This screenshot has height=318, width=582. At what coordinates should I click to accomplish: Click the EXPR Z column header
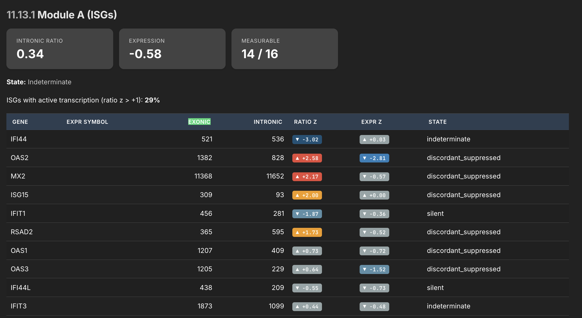coord(371,122)
